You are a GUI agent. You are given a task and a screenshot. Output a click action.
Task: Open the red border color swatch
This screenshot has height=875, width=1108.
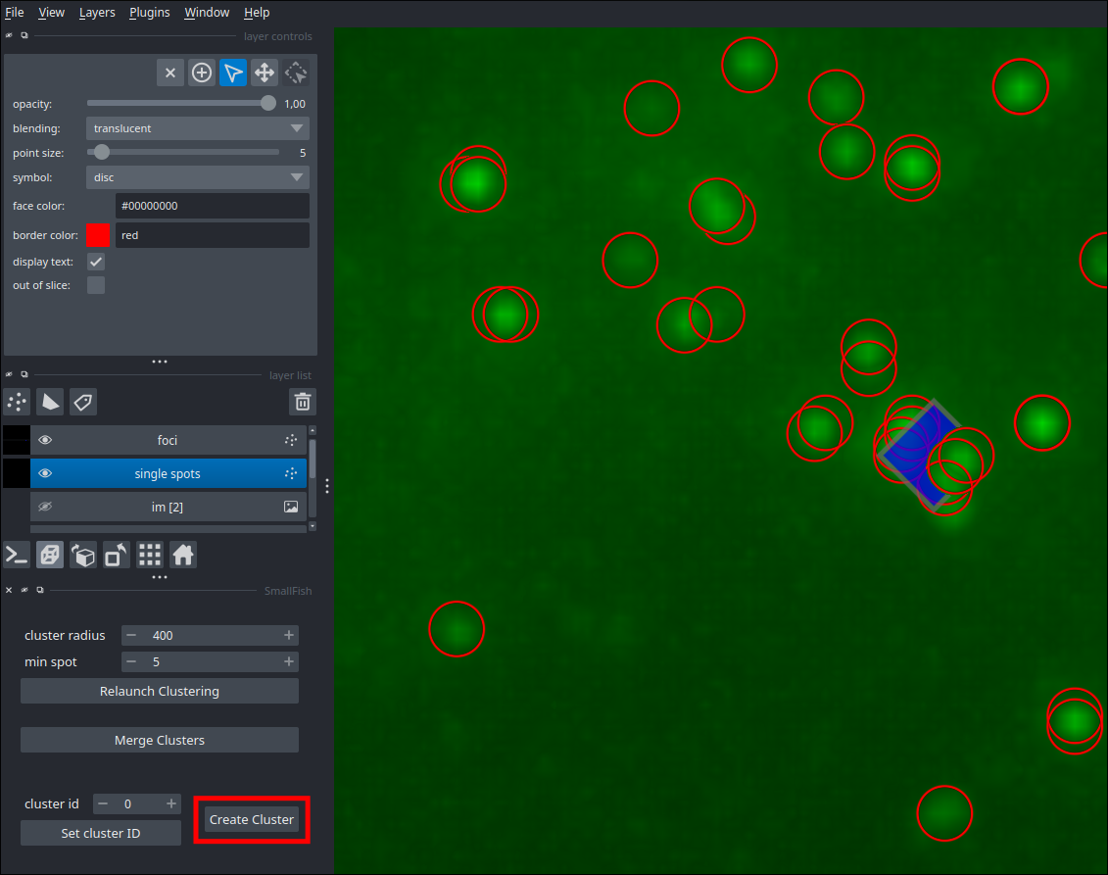98,235
